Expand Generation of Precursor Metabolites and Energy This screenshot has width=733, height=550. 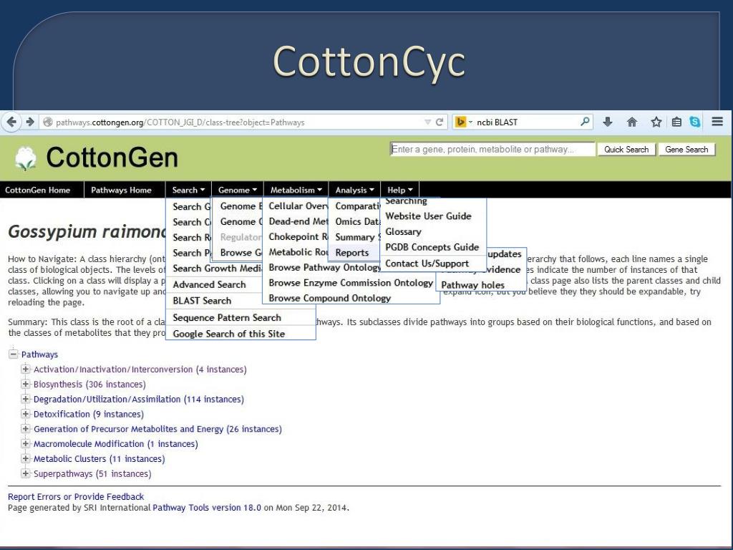click(26, 429)
